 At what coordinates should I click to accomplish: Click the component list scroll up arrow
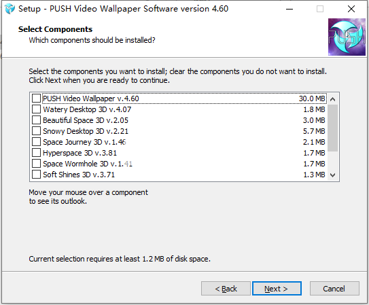332,99
